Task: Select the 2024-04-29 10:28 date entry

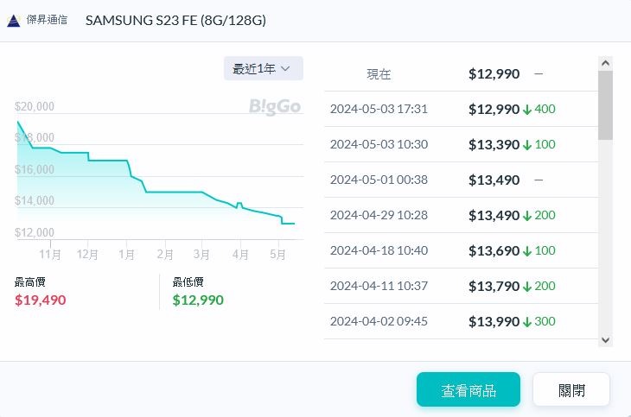Action: (x=379, y=215)
